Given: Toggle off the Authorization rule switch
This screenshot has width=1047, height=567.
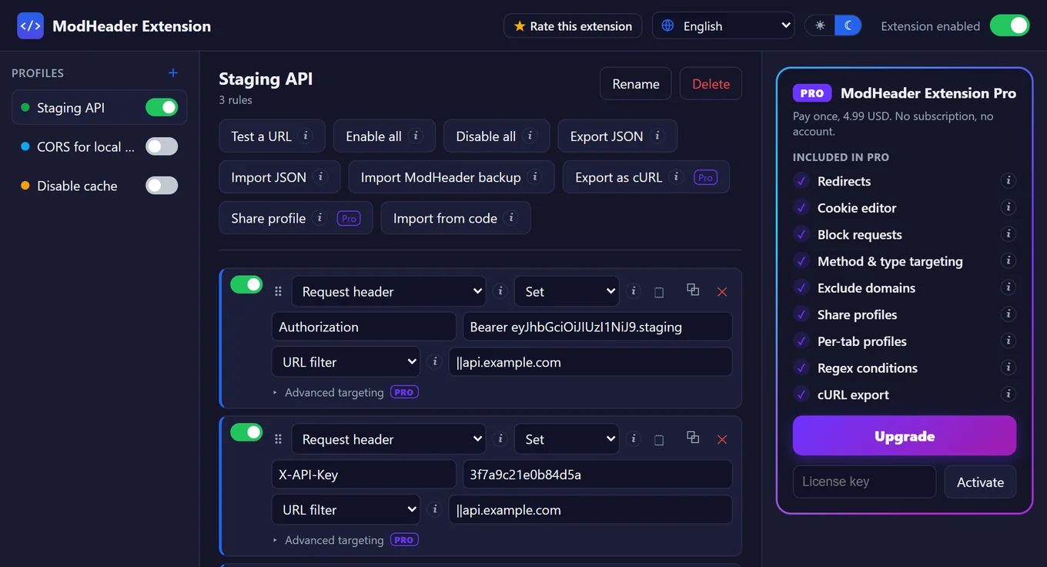Looking at the screenshot, I should [246, 285].
